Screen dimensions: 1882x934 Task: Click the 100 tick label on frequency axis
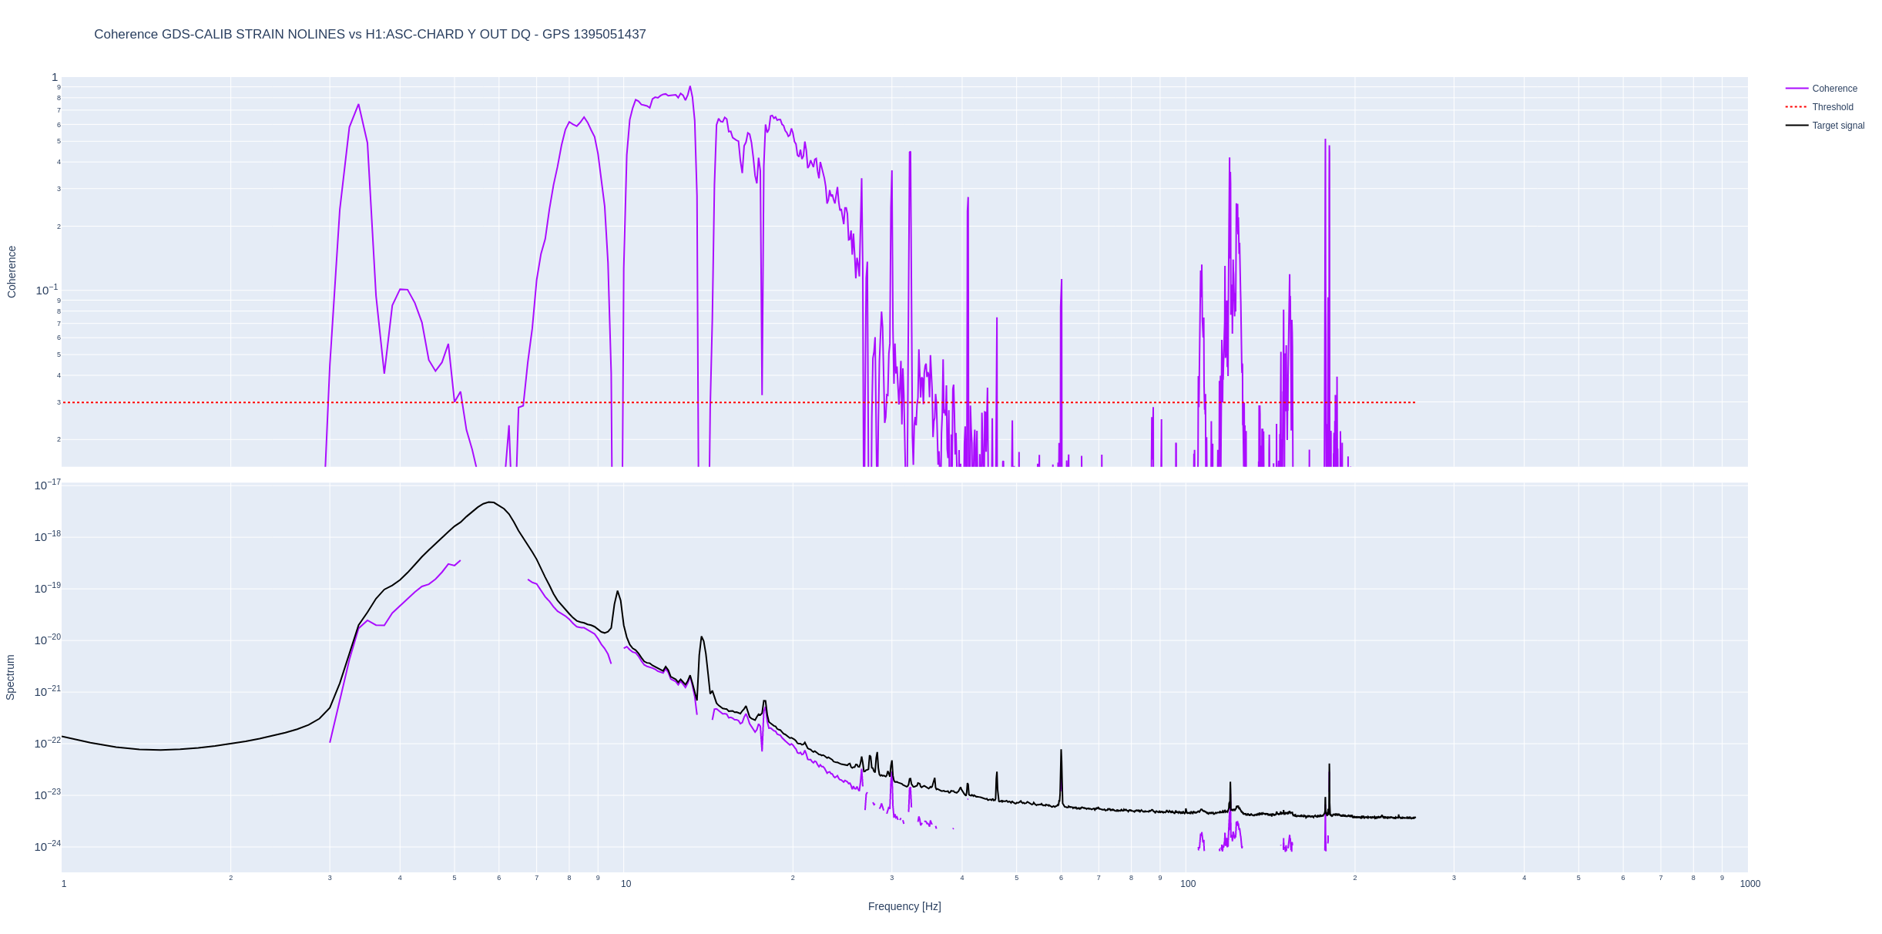(x=1187, y=884)
